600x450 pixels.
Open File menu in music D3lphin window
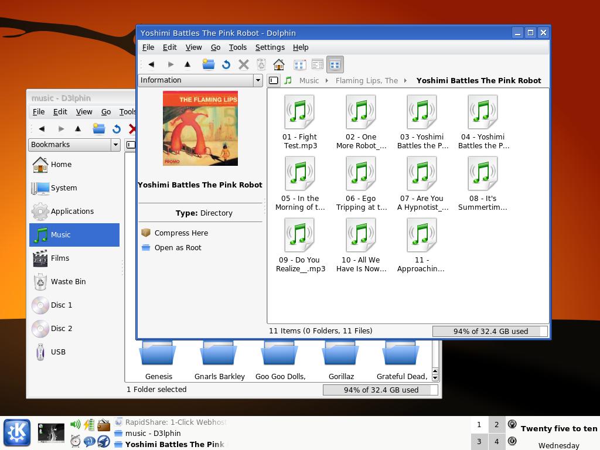39,112
